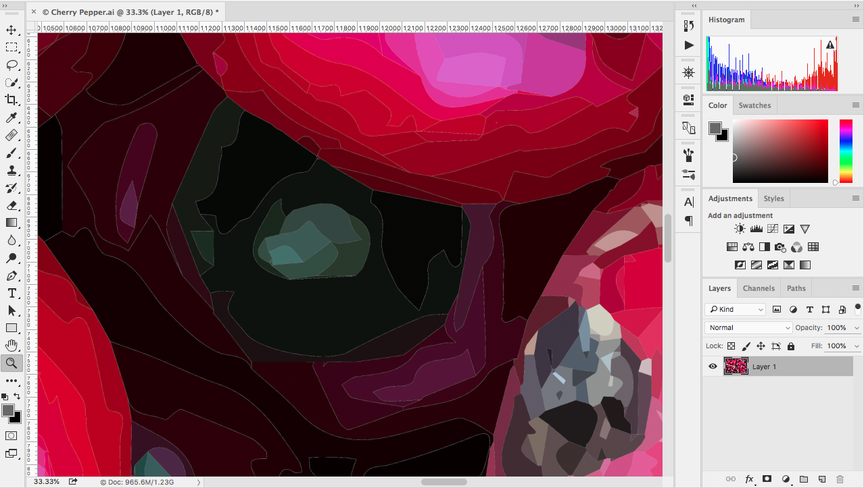Open the Normal blend mode dropdown

tap(748, 327)
